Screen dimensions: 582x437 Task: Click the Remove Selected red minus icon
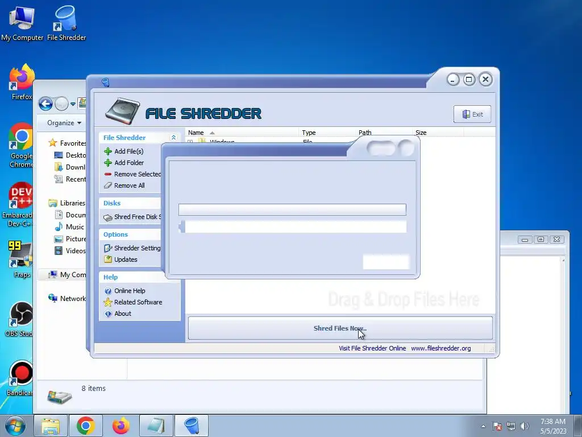pyautogui.click(x=108, y=174)
